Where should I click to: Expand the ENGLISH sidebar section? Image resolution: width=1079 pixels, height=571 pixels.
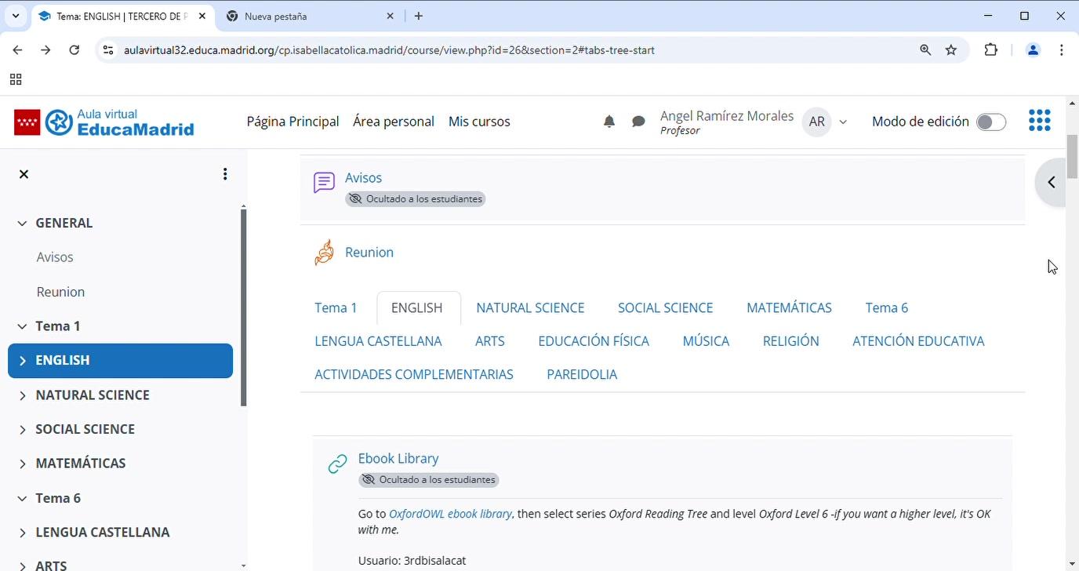[x=22, y=361]
